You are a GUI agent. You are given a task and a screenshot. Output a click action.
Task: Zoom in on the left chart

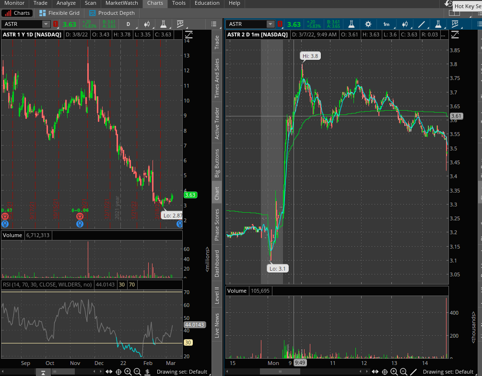(x=128, y=372)
